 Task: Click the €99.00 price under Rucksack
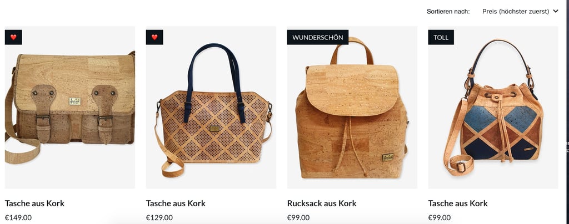(298, 217)
